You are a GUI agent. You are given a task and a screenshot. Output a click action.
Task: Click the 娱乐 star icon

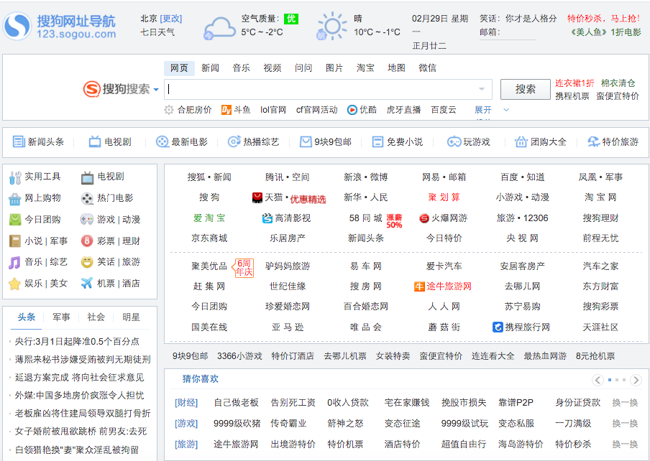click(x=14, y=284)
